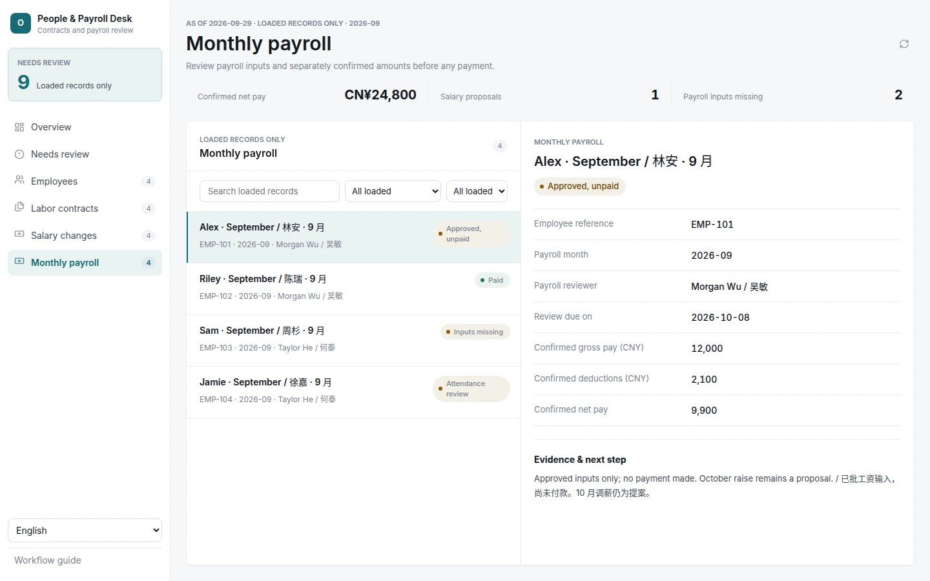This screenshot has height=581, width=930.
Task: Click the refresh icon near page title
Action: point(904,44)
